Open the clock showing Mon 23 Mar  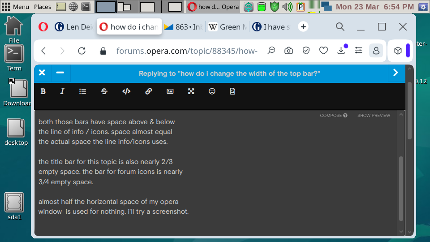(x=374, y=7)
